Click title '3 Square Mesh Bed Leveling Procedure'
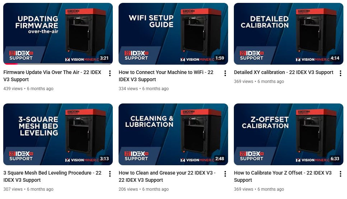347x199 pixels. click(x=47, y=173)
